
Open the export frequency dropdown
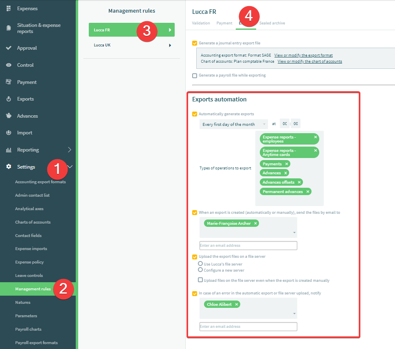coord(233,124)
